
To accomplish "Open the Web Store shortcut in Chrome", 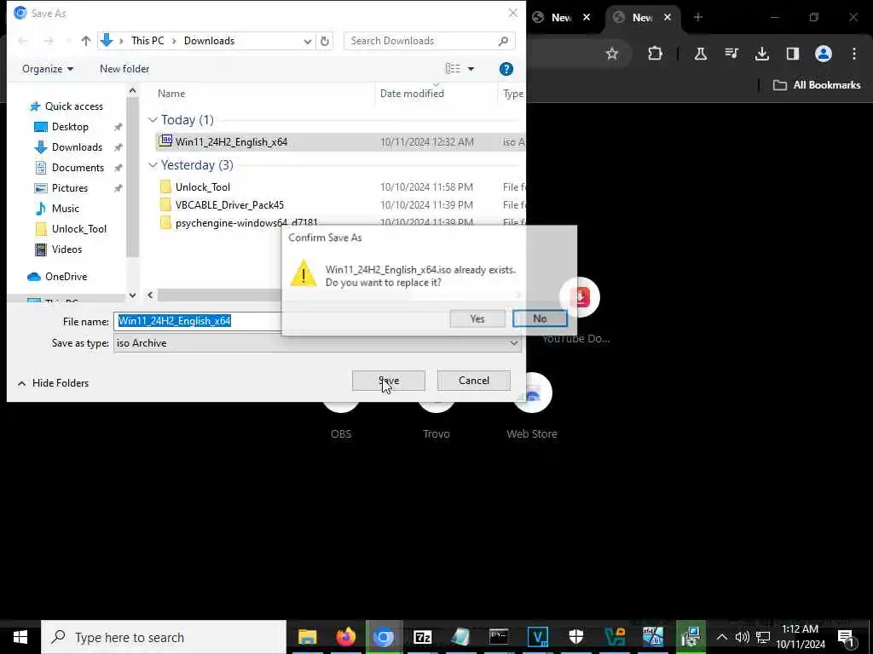I will pos(532,406).
